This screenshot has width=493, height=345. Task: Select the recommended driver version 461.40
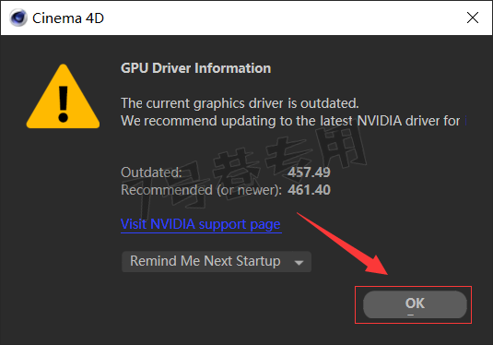click(x=309, y=190)
